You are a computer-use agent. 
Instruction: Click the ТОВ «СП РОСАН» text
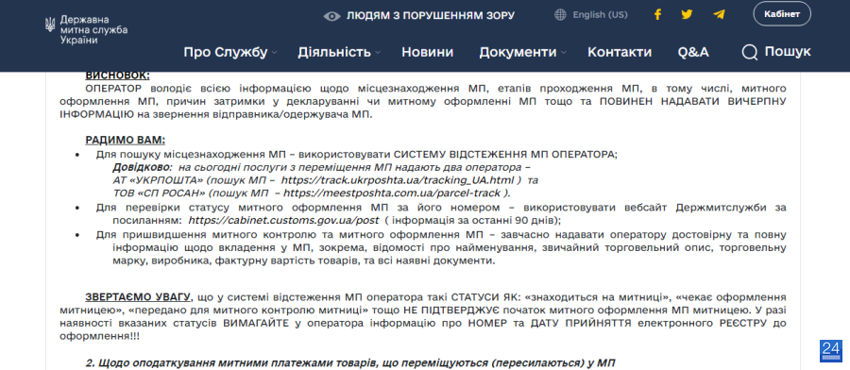[160, 193]
